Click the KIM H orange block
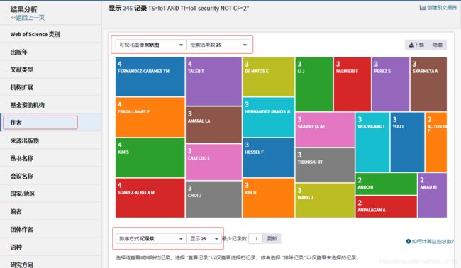Viewport: 461px width, 268px height. [x=268, y=198]
